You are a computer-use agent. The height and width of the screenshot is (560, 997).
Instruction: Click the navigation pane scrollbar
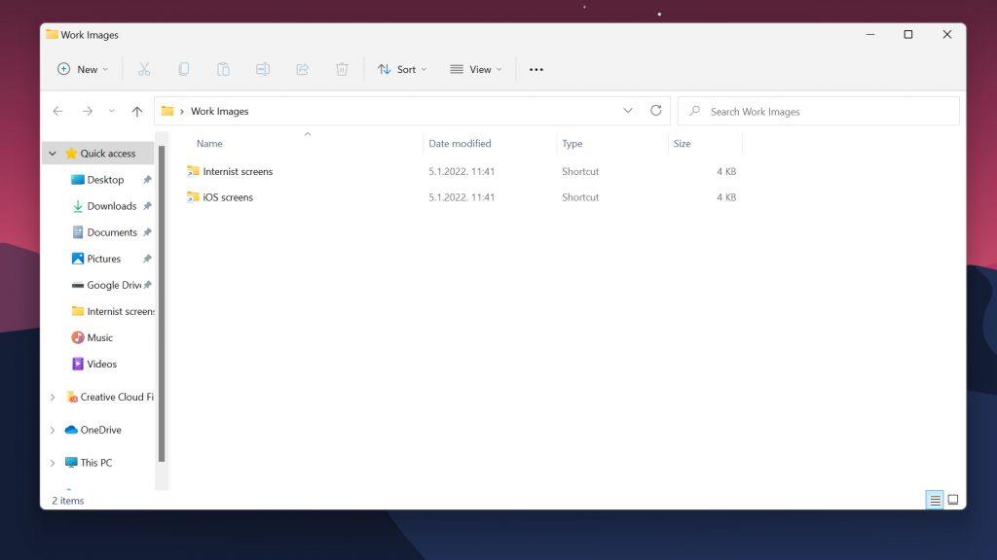(162, 303)
